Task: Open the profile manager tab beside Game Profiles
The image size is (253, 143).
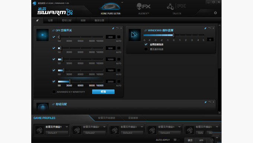Action: point(106,118)
